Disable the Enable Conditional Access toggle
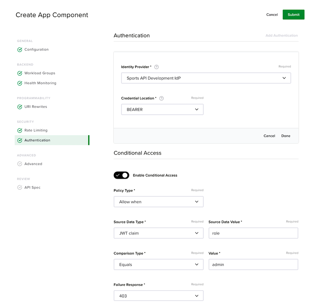 (x=121, y=175)
